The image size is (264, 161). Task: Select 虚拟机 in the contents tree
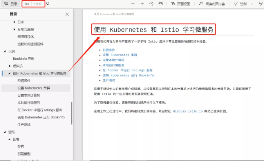[18, 66]
